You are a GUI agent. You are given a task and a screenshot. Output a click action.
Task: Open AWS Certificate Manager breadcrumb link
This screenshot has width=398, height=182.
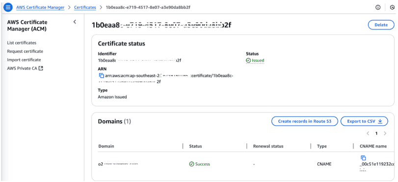click(x=40, y=7)
